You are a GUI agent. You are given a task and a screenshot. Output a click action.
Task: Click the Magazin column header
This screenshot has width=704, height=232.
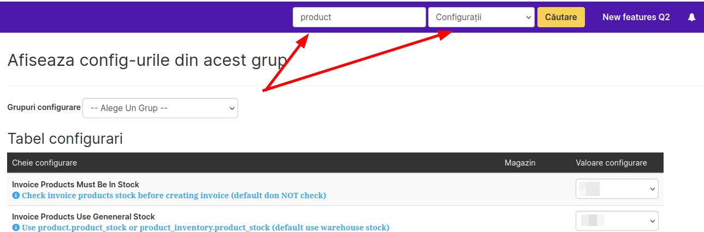tap(520, 163)
